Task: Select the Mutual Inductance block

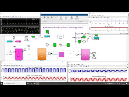Action: tap(61, 55)
